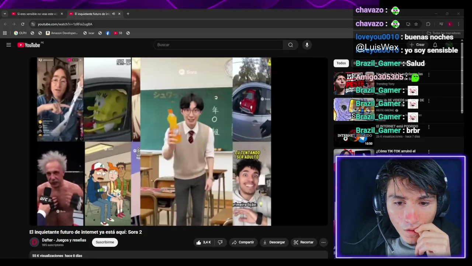This screenshot has height=266, width=472.
Task: Open options for ¿Cómo TIK-TOK arruinó video
Action: tap(428, 151)
